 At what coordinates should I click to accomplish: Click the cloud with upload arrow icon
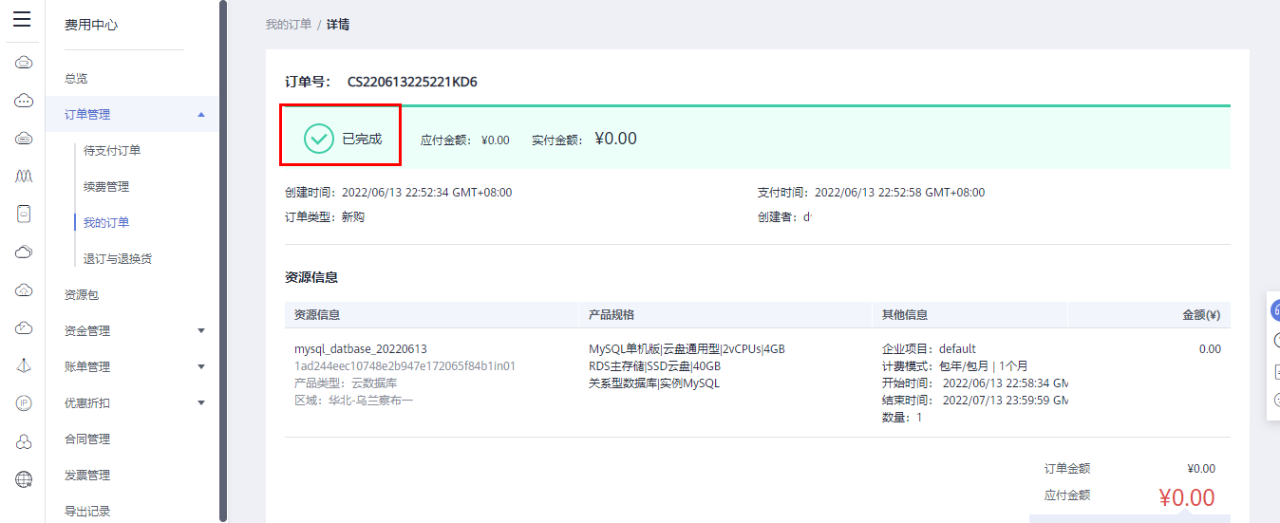click(x=24, y=290)
